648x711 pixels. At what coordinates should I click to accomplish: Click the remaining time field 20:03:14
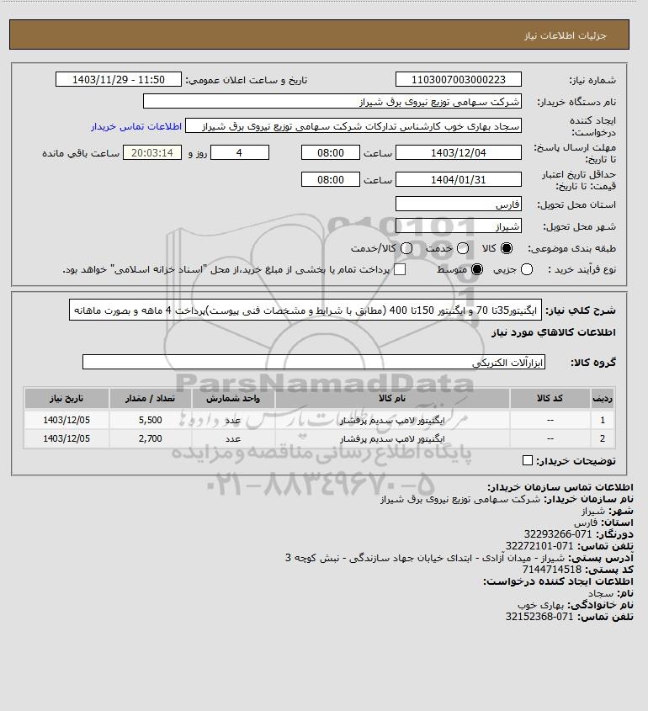click(152, 152)
